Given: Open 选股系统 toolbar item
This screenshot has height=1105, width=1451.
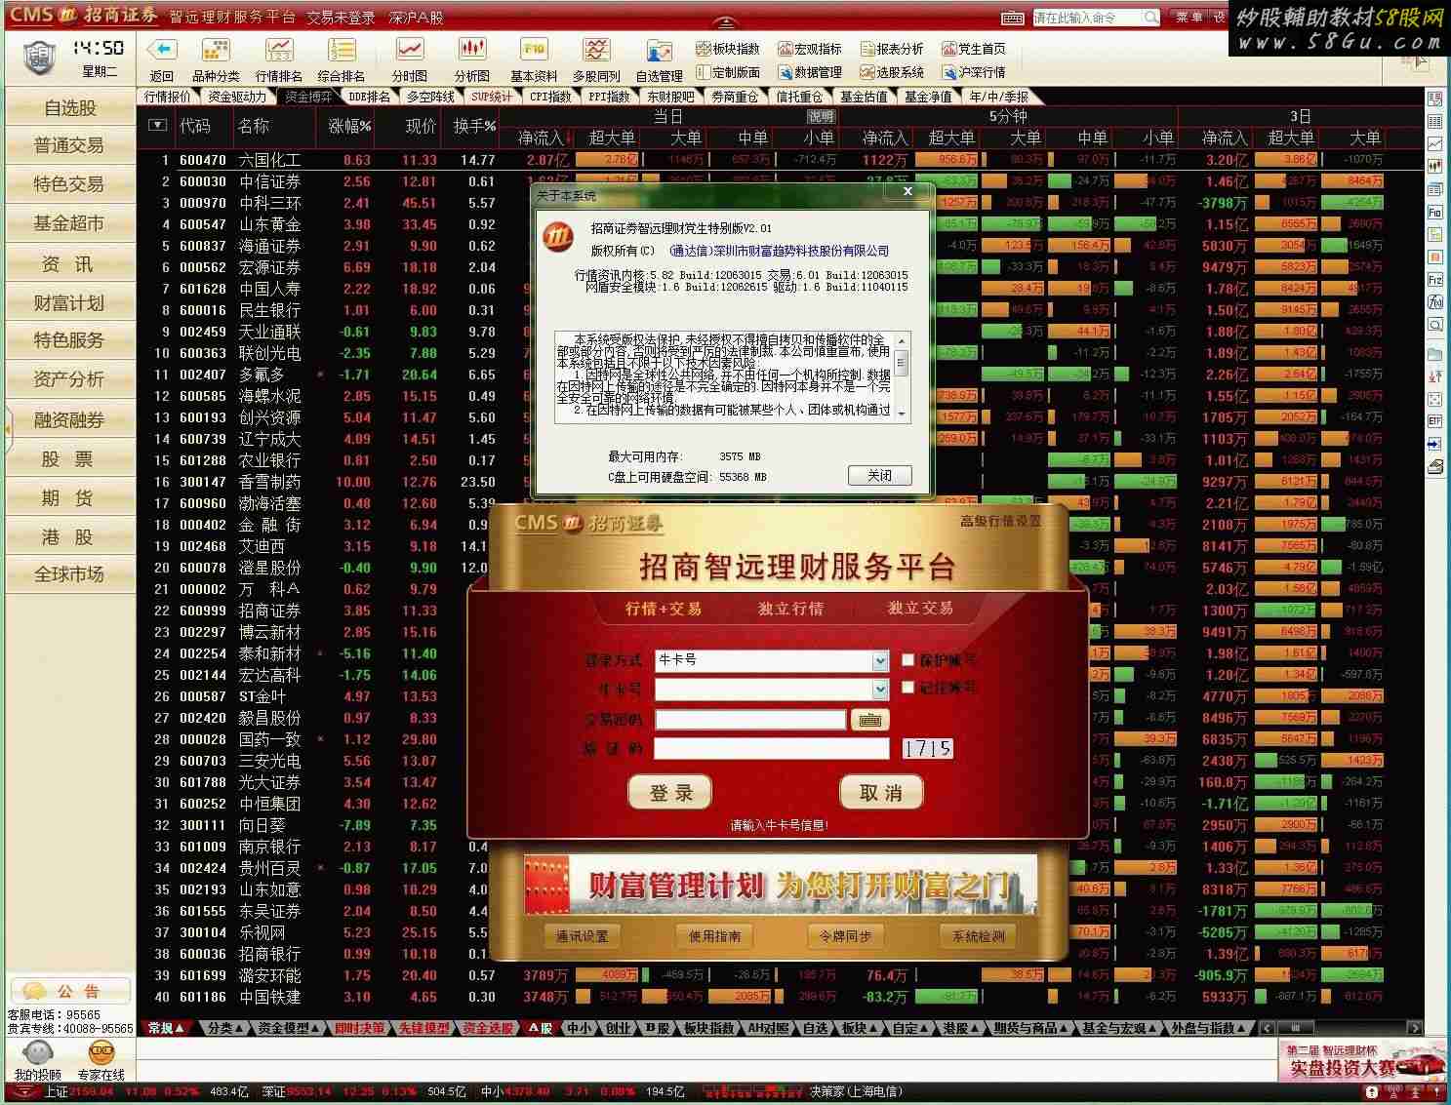Looking at the screenshot, I should [892, 72].
